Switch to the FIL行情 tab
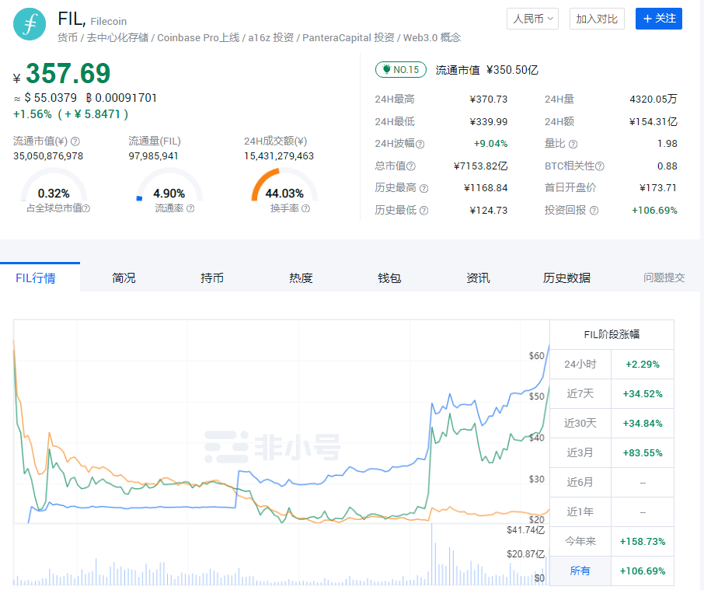Screen dimensions: 704x590 pyautogui.click(x=40, y=278)
